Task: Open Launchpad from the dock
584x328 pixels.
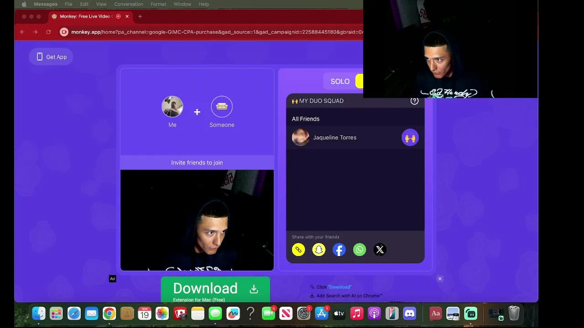Action: tap(56, 313)
